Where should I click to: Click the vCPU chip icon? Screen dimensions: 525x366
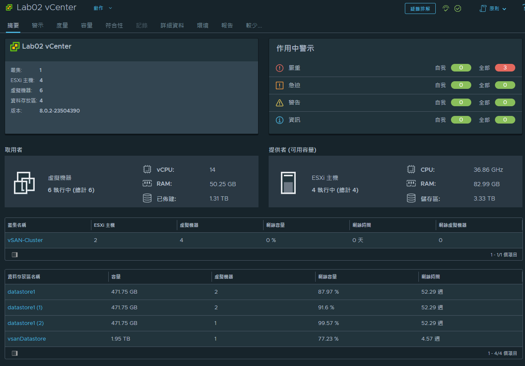pyautogui.click(x=147, y=169)
